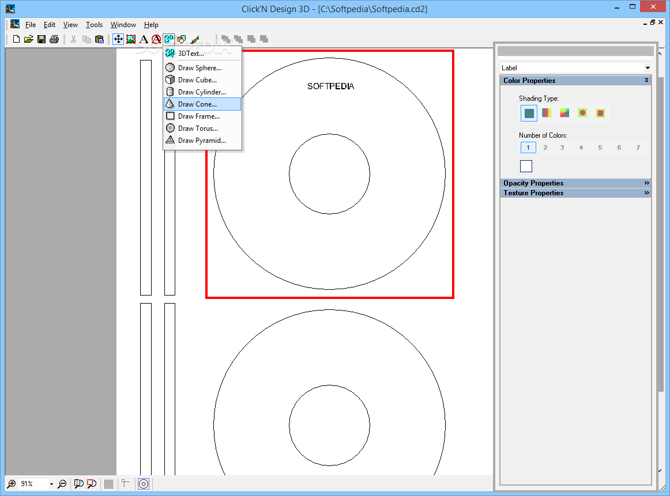Select the shapes tool icon
The width and height of the screenshot is (670, 496).
(x=182, y=39)
